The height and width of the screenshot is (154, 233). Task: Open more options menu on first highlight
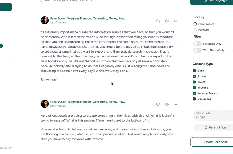(x=176, y=21)
